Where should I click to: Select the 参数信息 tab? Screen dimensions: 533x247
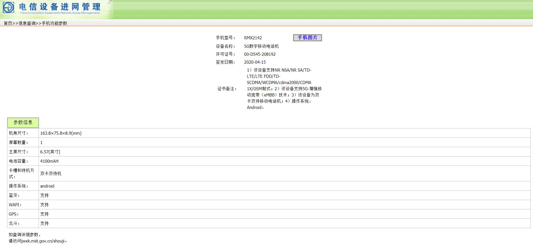[23, 123]
